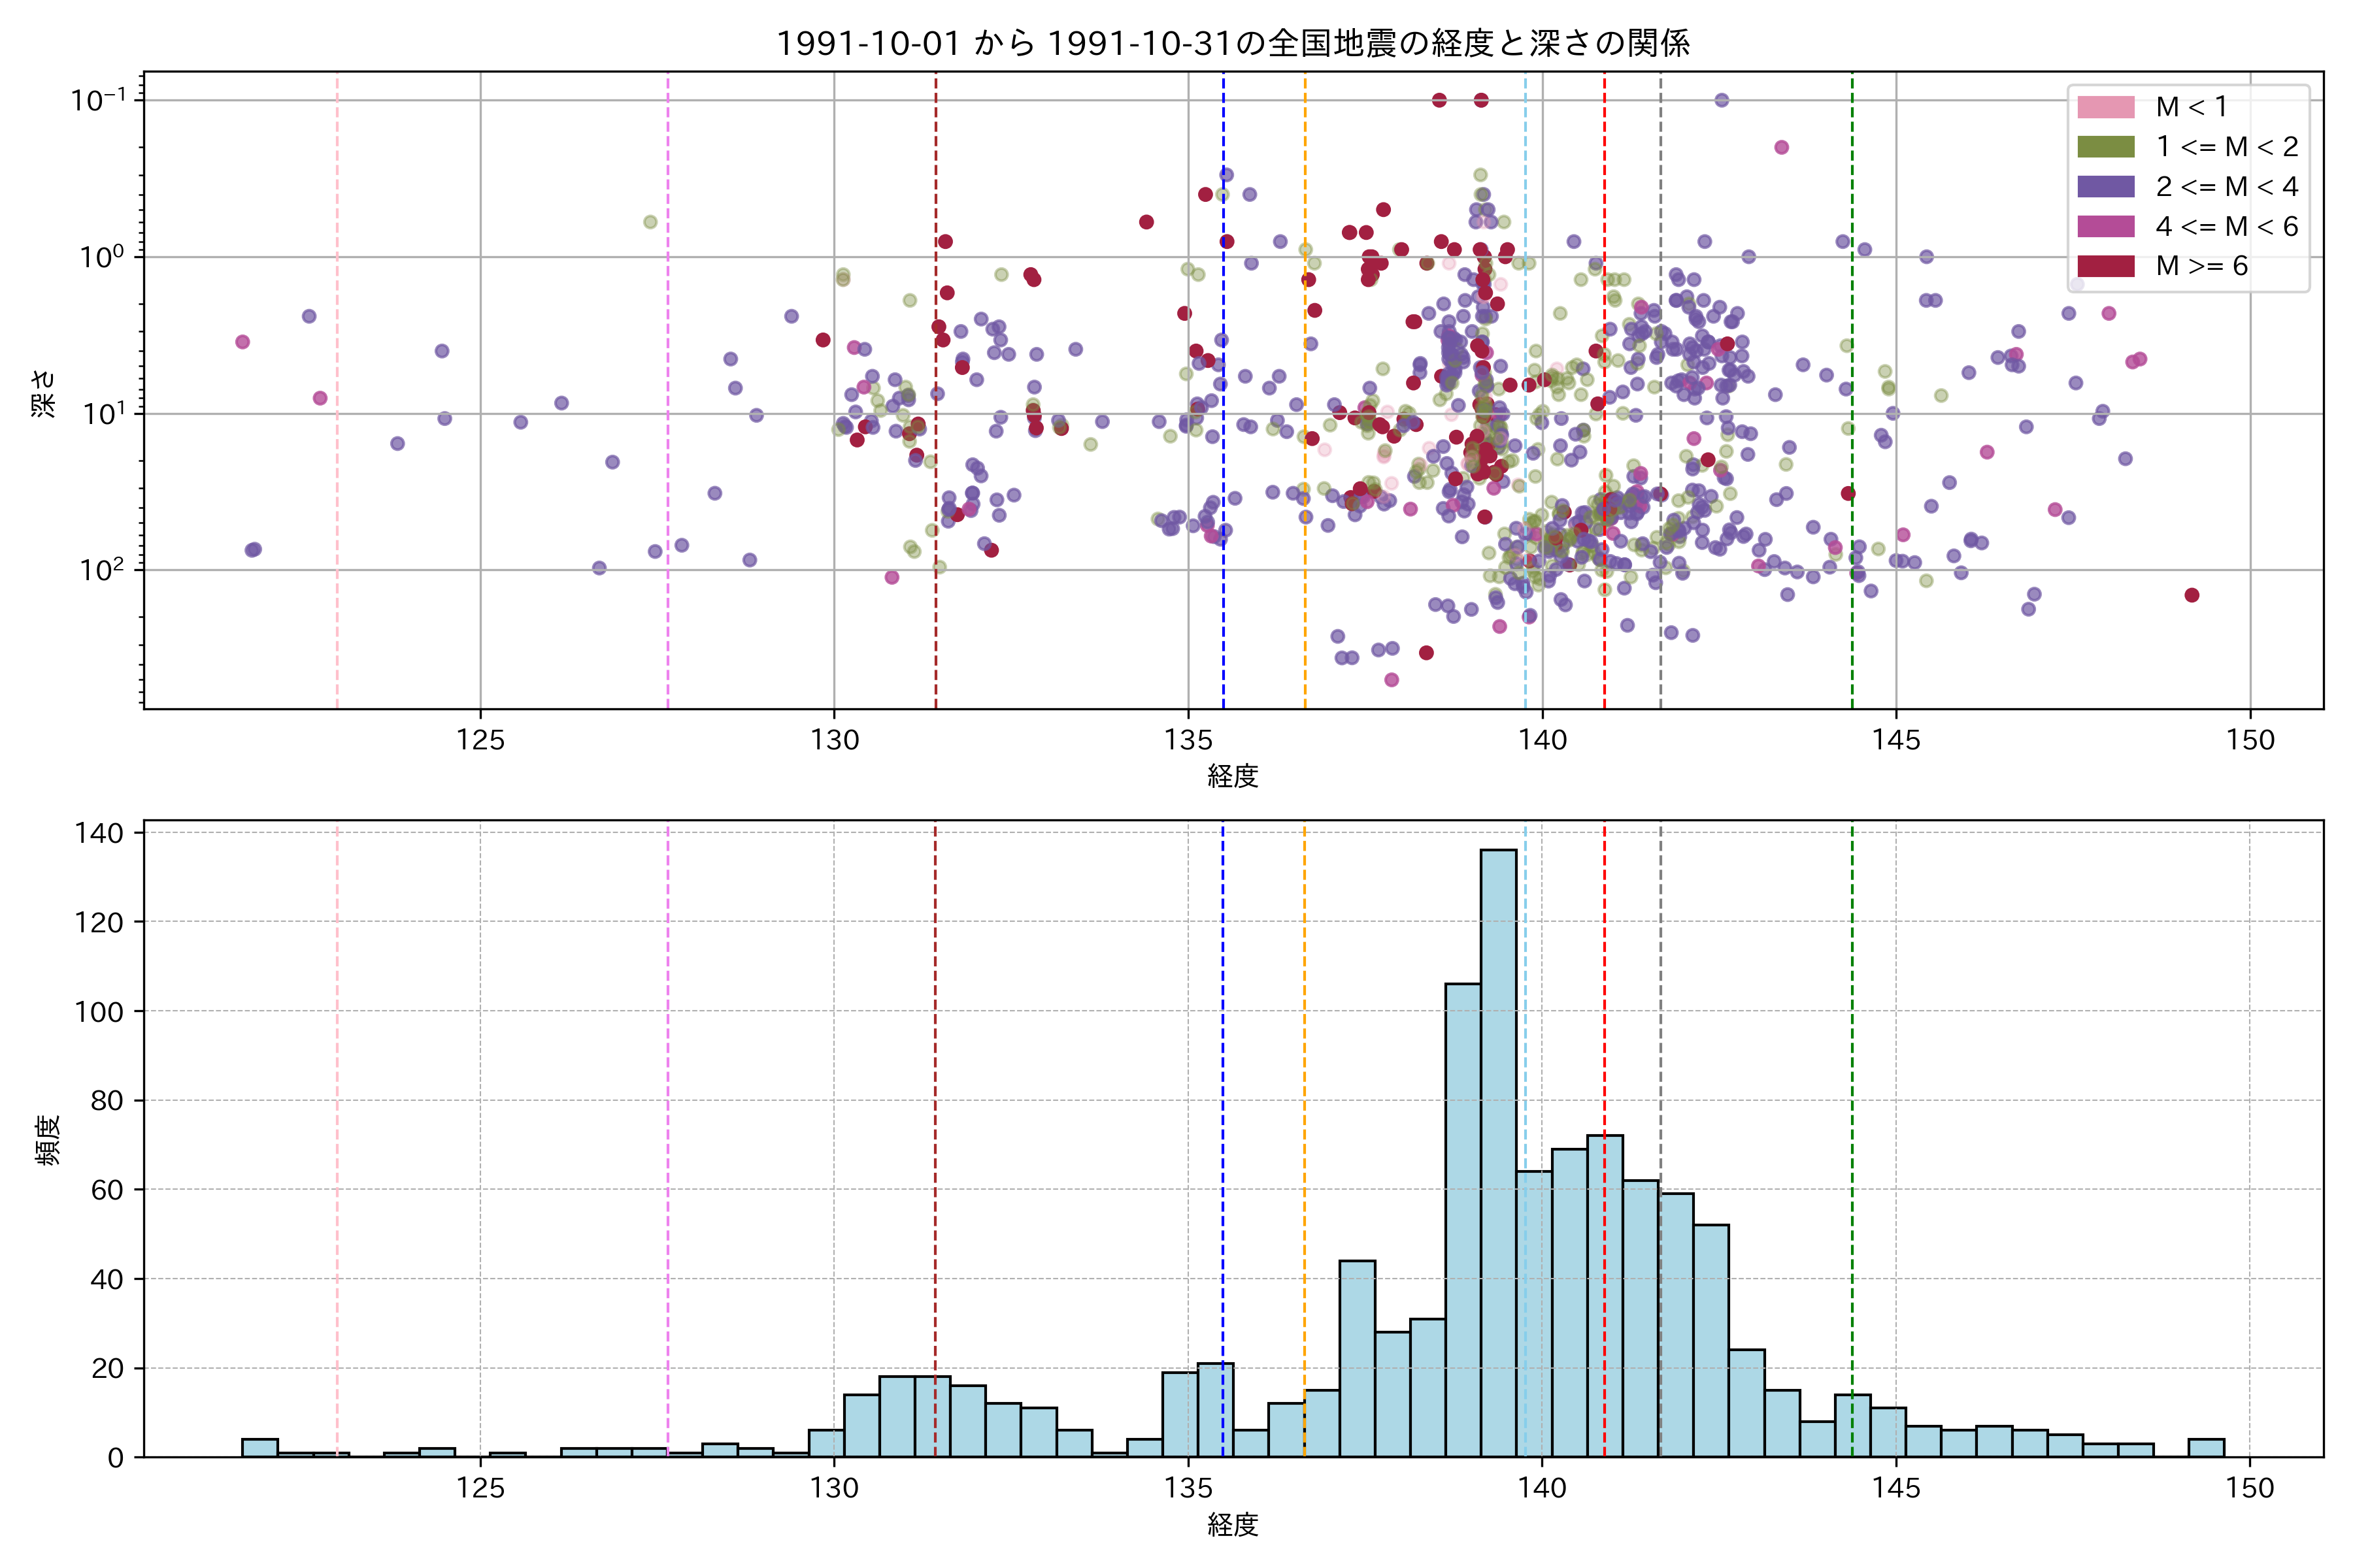This screenshot has width=2353, height=1568.
Task: Click the 150 tick label under the histogram
Action: (2250, 1488)
